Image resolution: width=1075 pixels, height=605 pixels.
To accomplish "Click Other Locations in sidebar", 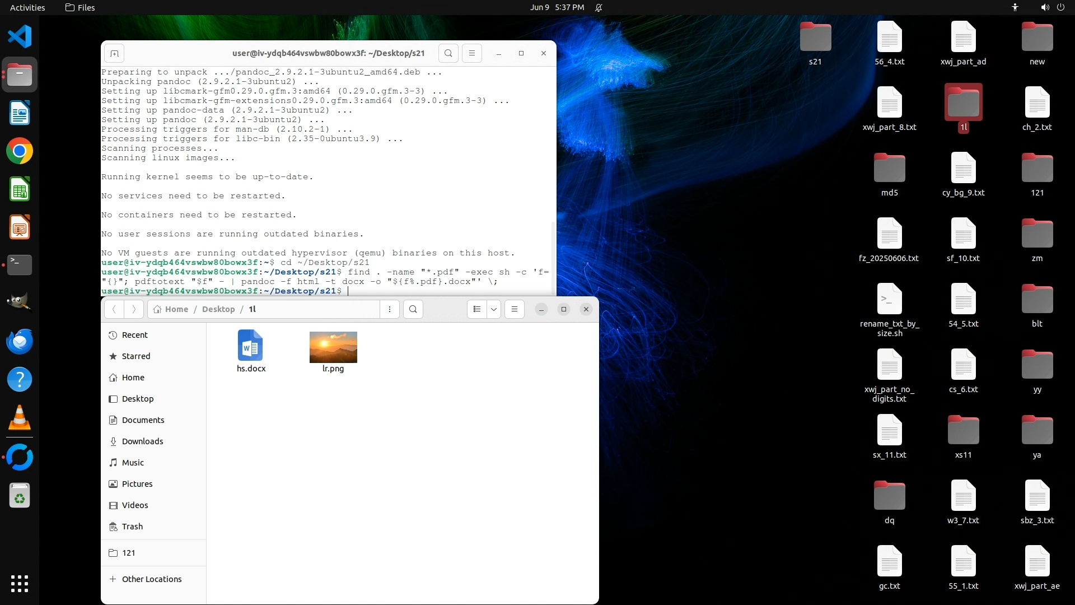I will 151,579.
